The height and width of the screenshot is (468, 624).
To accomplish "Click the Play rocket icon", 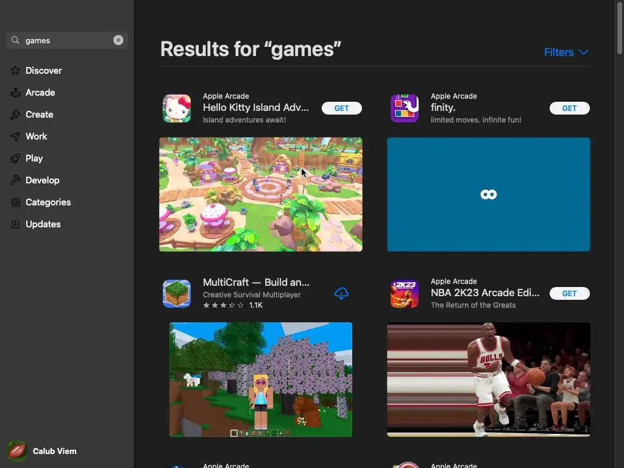I will point(15,158).
